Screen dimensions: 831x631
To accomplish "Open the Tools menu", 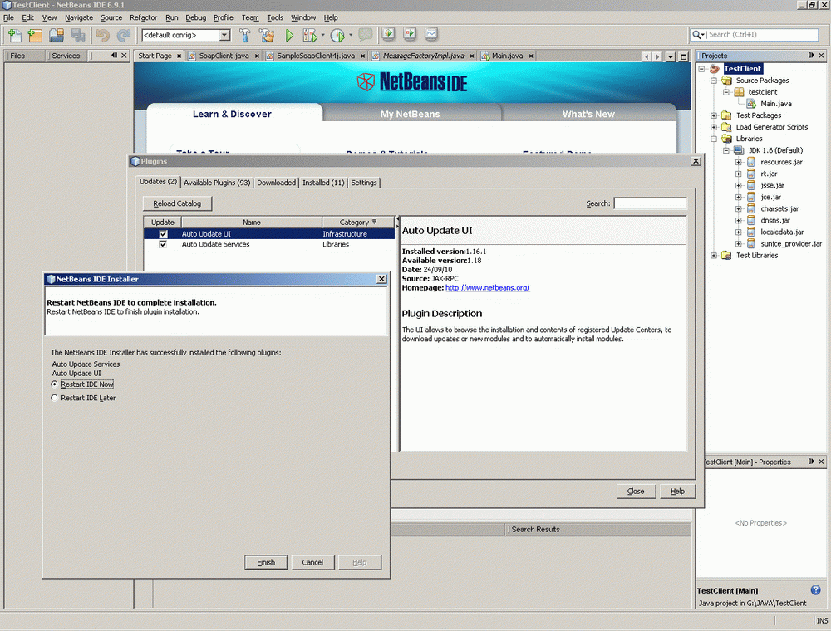I will pyautogui.click(x=275, y=17).
